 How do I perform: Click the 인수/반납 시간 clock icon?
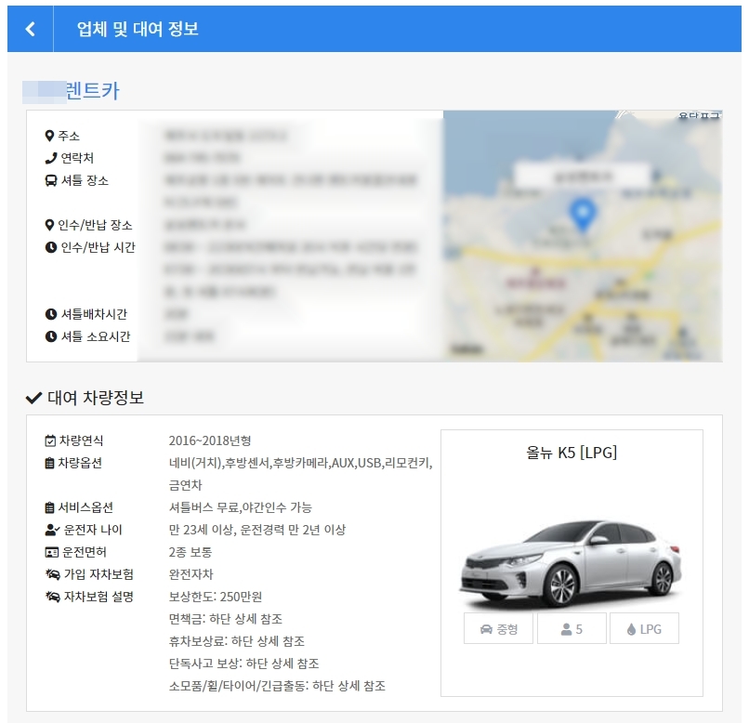pos(50,247)
